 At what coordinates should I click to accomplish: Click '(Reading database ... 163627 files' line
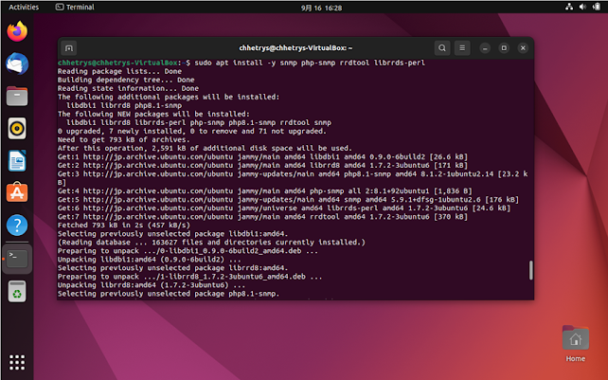tap(211, 242)
